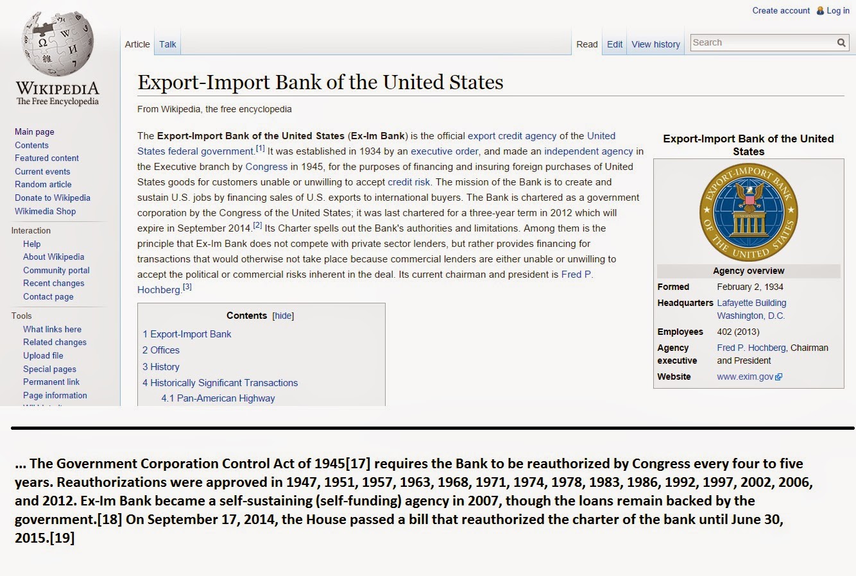
Task: Open Page information link
Action: click(x=55, y=395)
